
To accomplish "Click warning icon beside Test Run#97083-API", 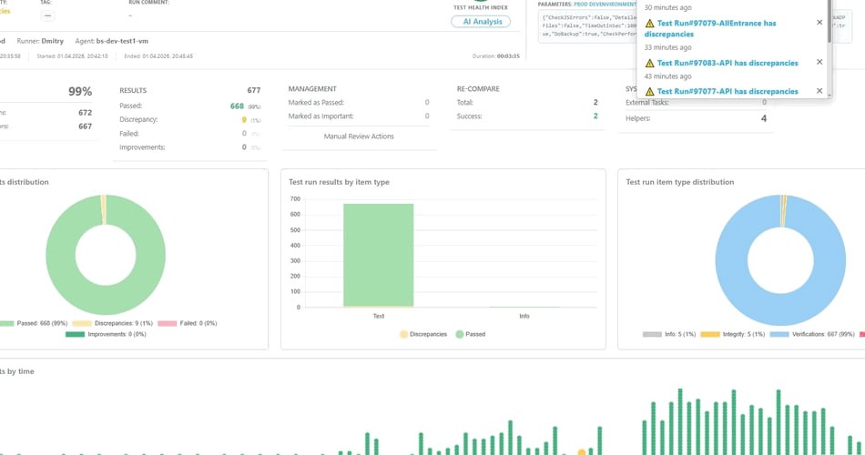I will click(649, 63).
